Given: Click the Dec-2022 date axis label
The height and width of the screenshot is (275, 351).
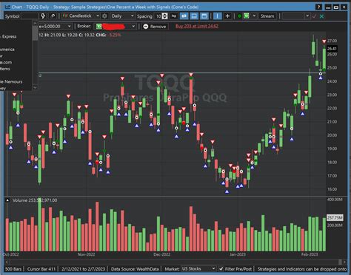Looking at the screenshot, I should click(x=161, y=254).
